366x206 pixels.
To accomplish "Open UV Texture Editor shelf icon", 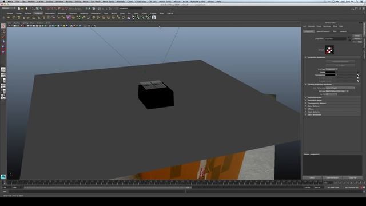I will tap(154, 18).
